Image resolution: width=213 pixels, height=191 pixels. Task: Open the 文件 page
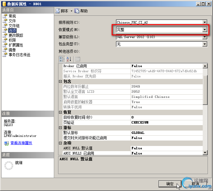pos(12,21)
